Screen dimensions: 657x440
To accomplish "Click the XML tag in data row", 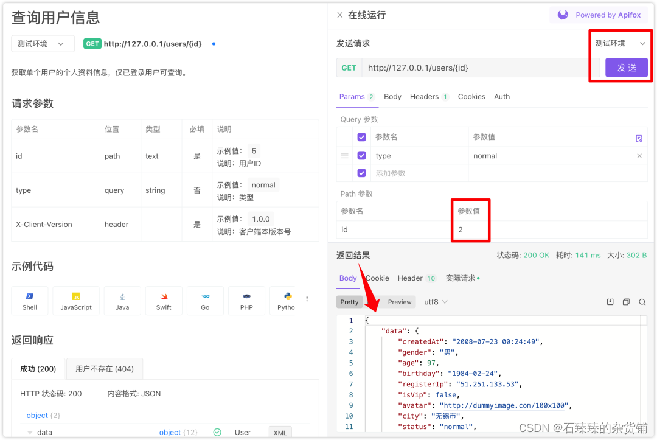I will pyautogui.click(x=280, y=433).
